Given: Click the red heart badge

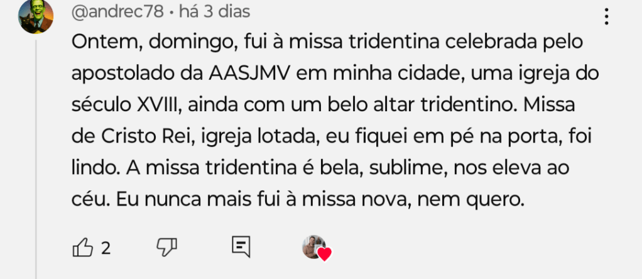Looking at the screenshot, I should coord(324,254).
